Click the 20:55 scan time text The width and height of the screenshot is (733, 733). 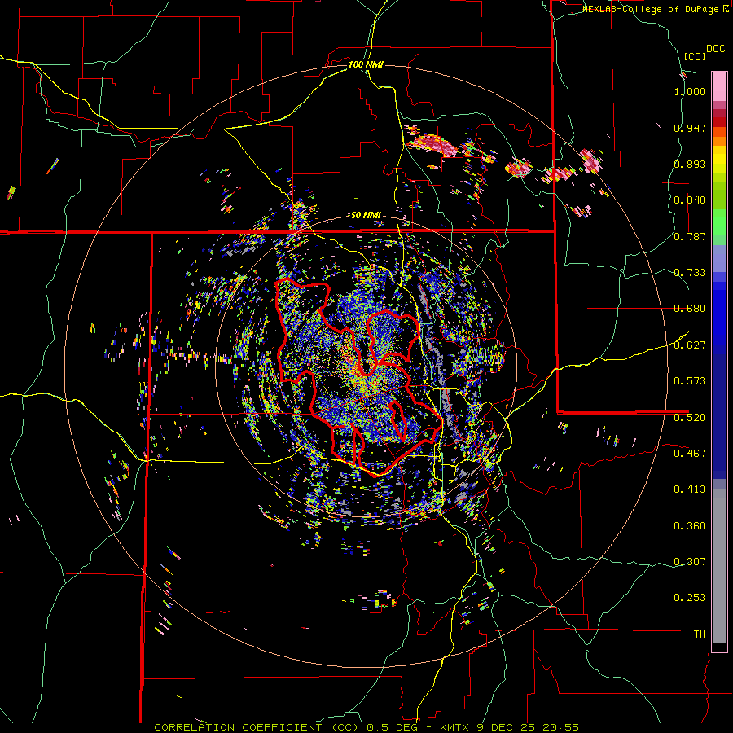click(x=561, y=727)
